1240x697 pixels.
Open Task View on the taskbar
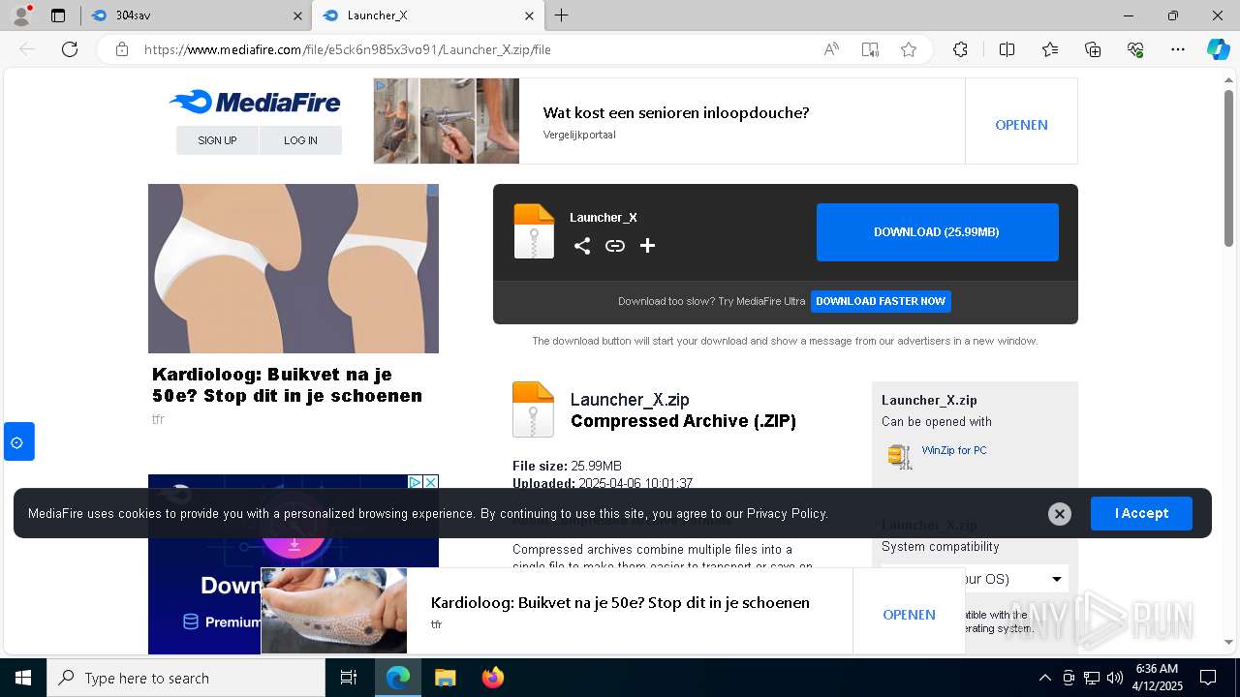[349, 678]
